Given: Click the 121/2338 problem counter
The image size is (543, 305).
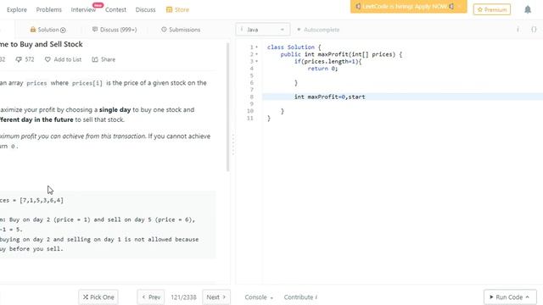Looking at the screenshot, I should click(183, 297).
